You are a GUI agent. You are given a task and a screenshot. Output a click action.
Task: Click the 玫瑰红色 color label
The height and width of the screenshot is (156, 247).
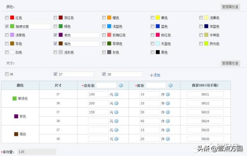[119, 35]
